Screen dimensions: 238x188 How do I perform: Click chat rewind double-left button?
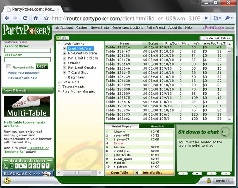[x=183, y=174]
